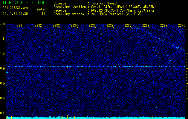Click the Receiving Location field label
This screenshot has height=119, width=188.
[x=70, y=7]
